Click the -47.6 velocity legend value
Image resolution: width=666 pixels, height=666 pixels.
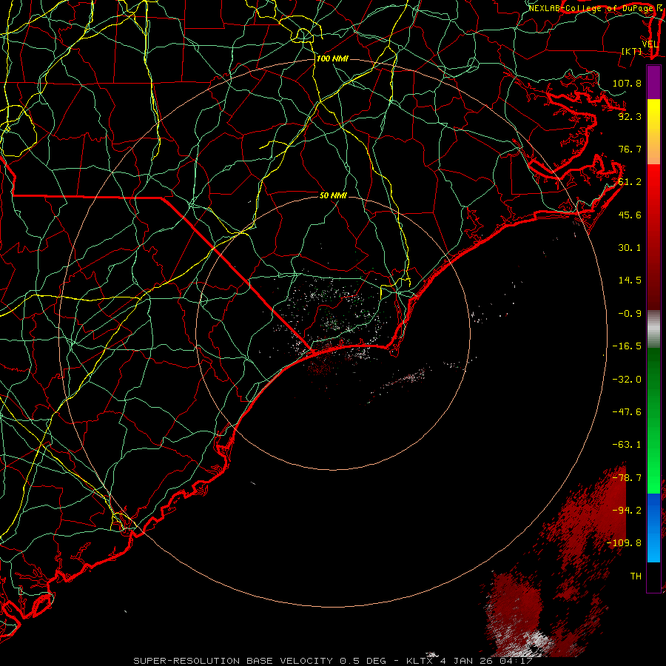(x=627, y=411)
